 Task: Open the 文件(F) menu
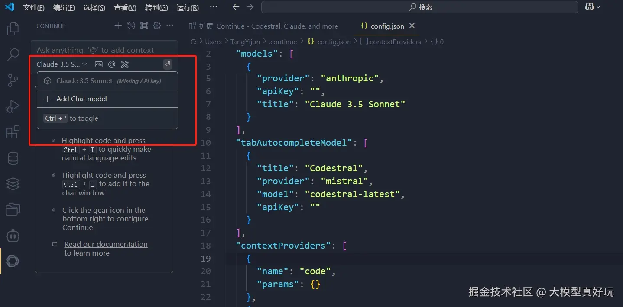[34, 7]
